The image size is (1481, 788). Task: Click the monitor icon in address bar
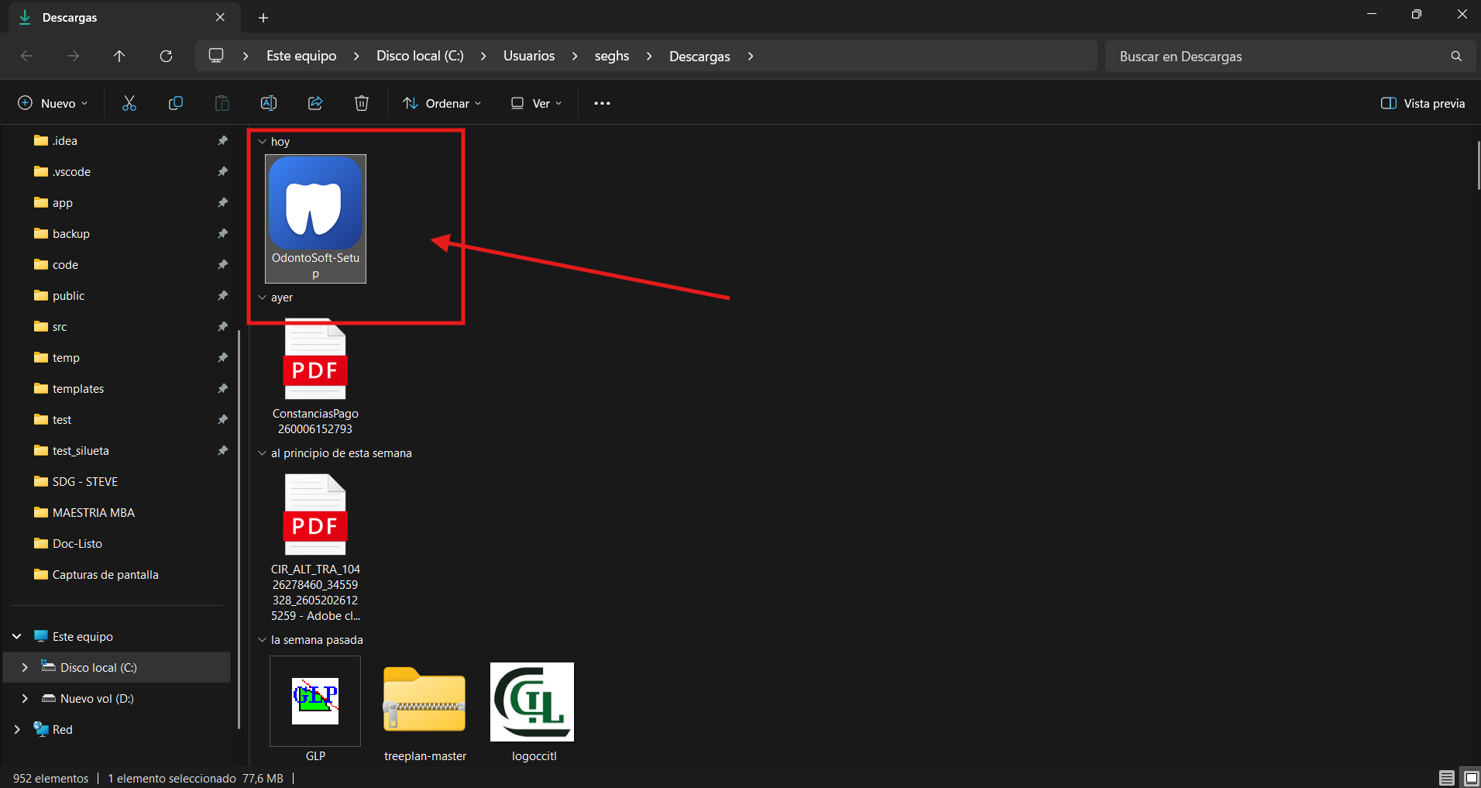point(216,56)
